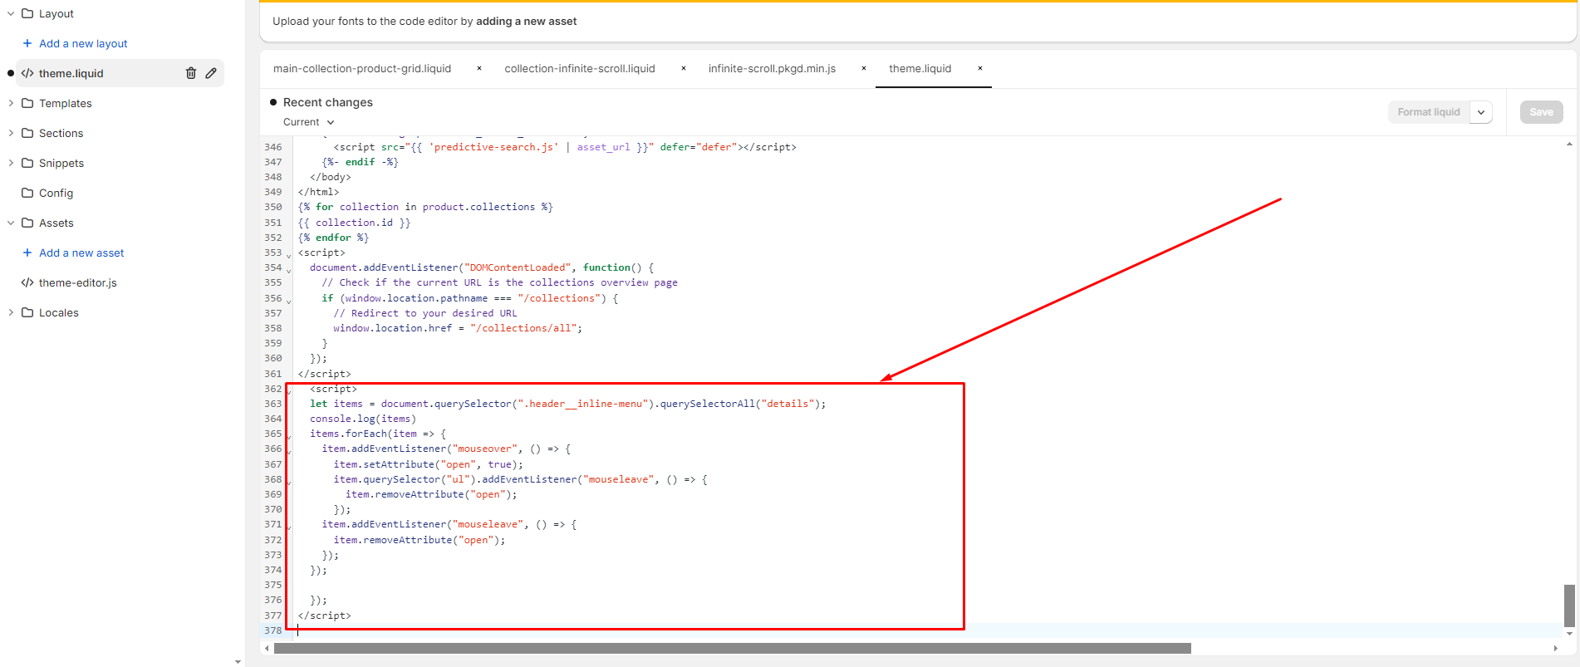Click the code file icon of theme-editor.js

coord(27,282)
